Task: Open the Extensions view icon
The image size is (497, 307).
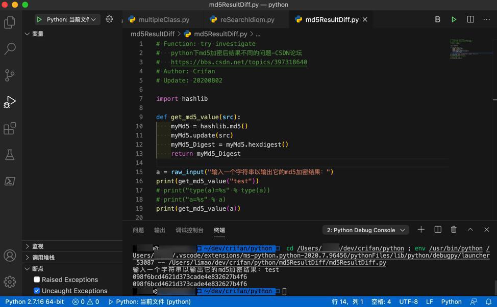Action: coord(10,128)
